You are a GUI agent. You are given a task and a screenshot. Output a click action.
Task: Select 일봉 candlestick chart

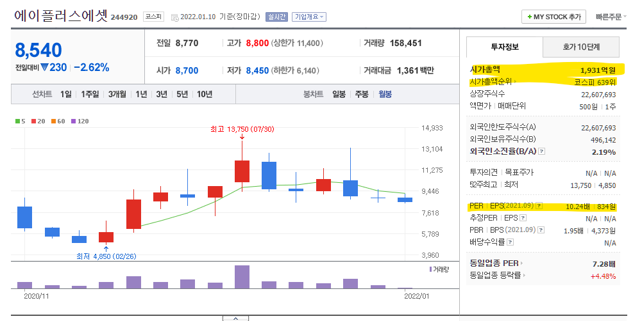click(x=339, y=95)
